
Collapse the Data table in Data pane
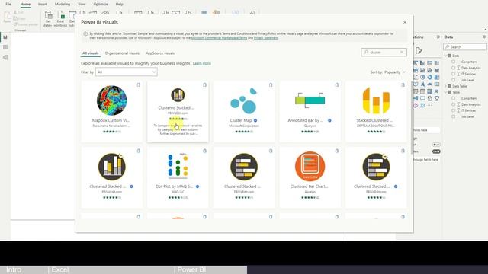pos(446,56)
